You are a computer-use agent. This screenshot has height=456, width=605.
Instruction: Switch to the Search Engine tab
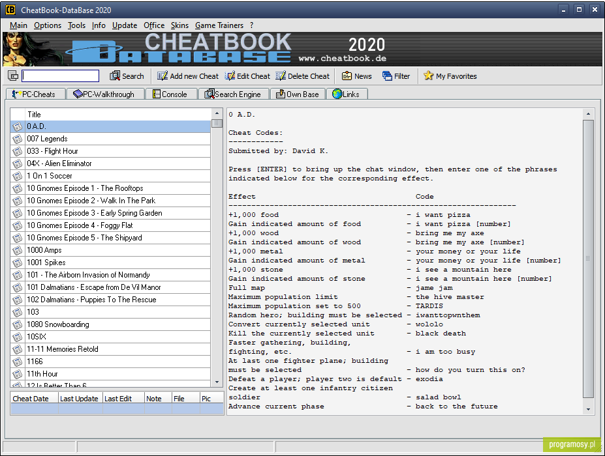[234, 94]
